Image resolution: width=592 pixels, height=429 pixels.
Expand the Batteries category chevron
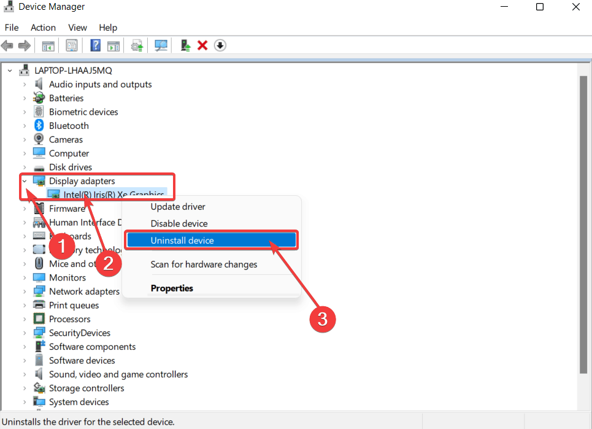click(25, 98)
